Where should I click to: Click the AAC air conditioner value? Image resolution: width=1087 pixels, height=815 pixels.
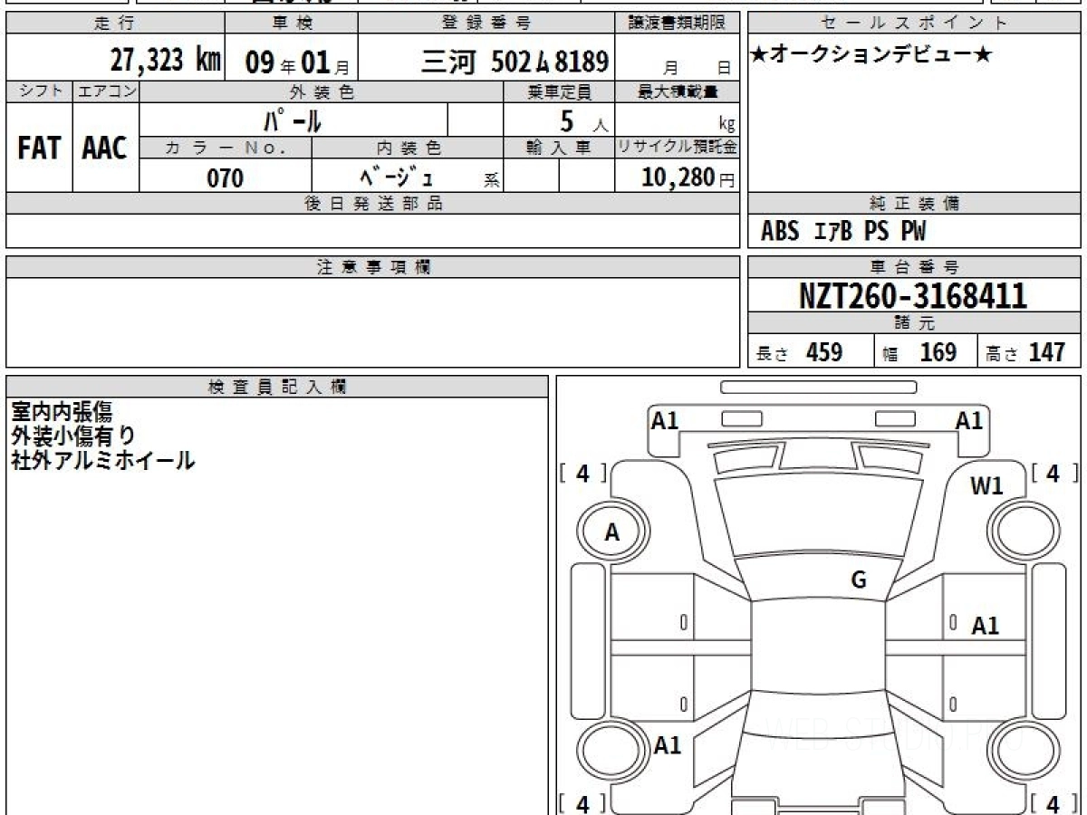point(105,149)
